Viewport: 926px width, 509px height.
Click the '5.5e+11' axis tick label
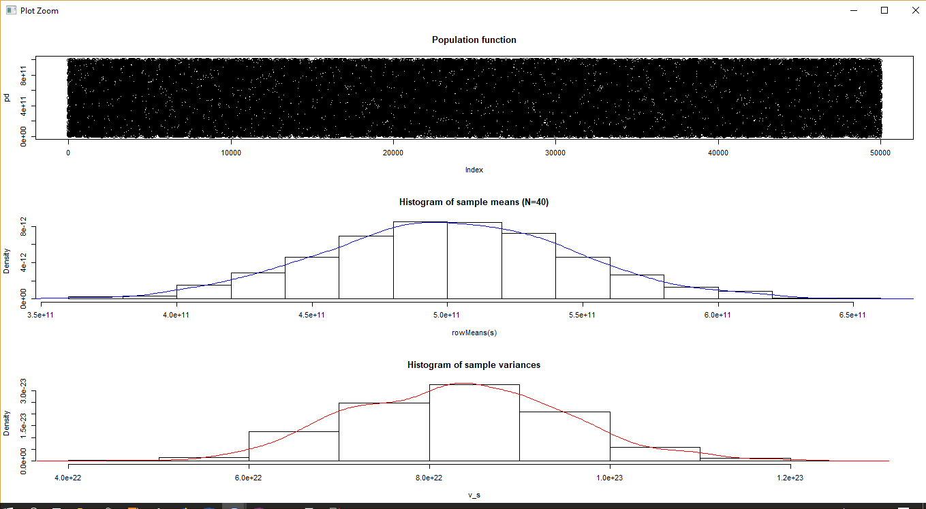pyautogui.click(x=583, y=315)
